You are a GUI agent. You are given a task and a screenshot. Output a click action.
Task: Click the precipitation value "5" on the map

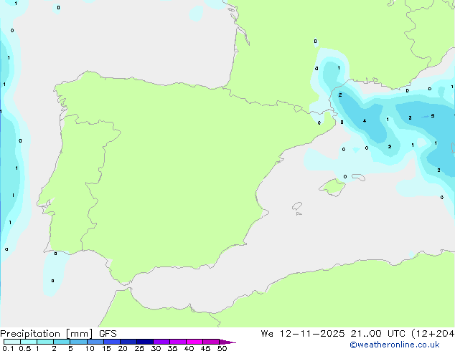433,116
